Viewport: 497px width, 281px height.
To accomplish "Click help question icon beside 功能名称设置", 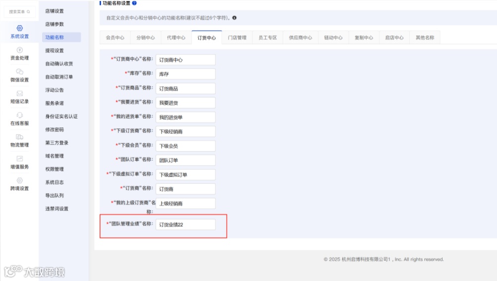I will pyautogui.click(x=134, y=3).
